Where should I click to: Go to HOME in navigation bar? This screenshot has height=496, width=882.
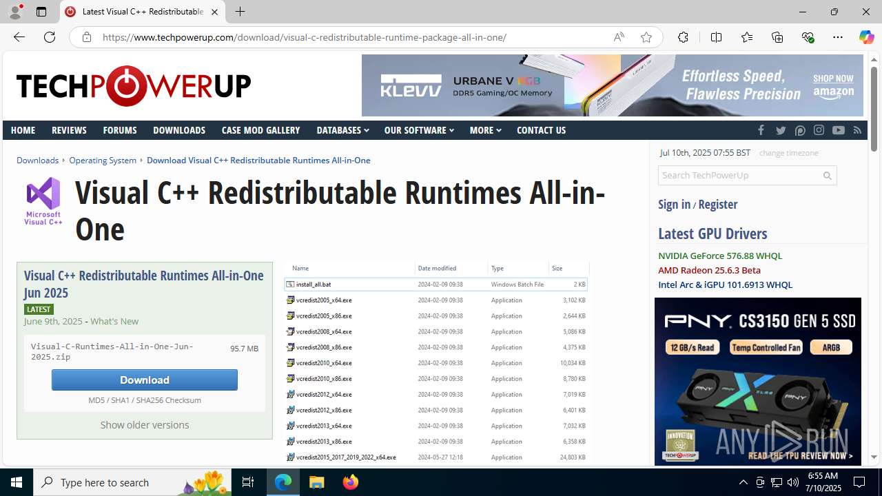tap(23, 130)
